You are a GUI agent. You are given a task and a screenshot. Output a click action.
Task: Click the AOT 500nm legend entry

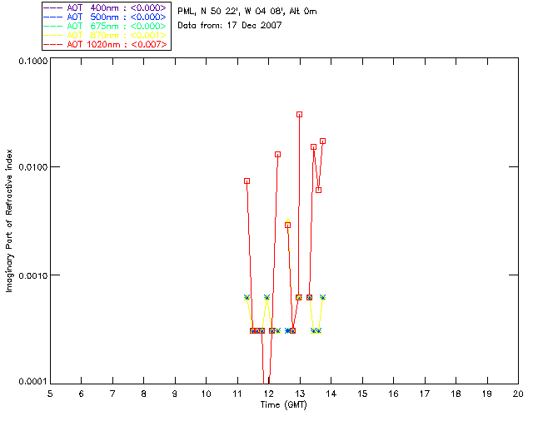point(105,17)
